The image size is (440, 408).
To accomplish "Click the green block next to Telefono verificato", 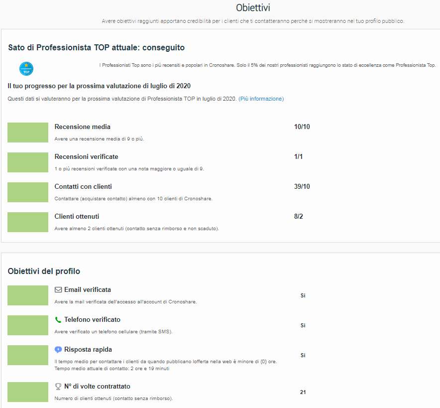I will [28, 325].
